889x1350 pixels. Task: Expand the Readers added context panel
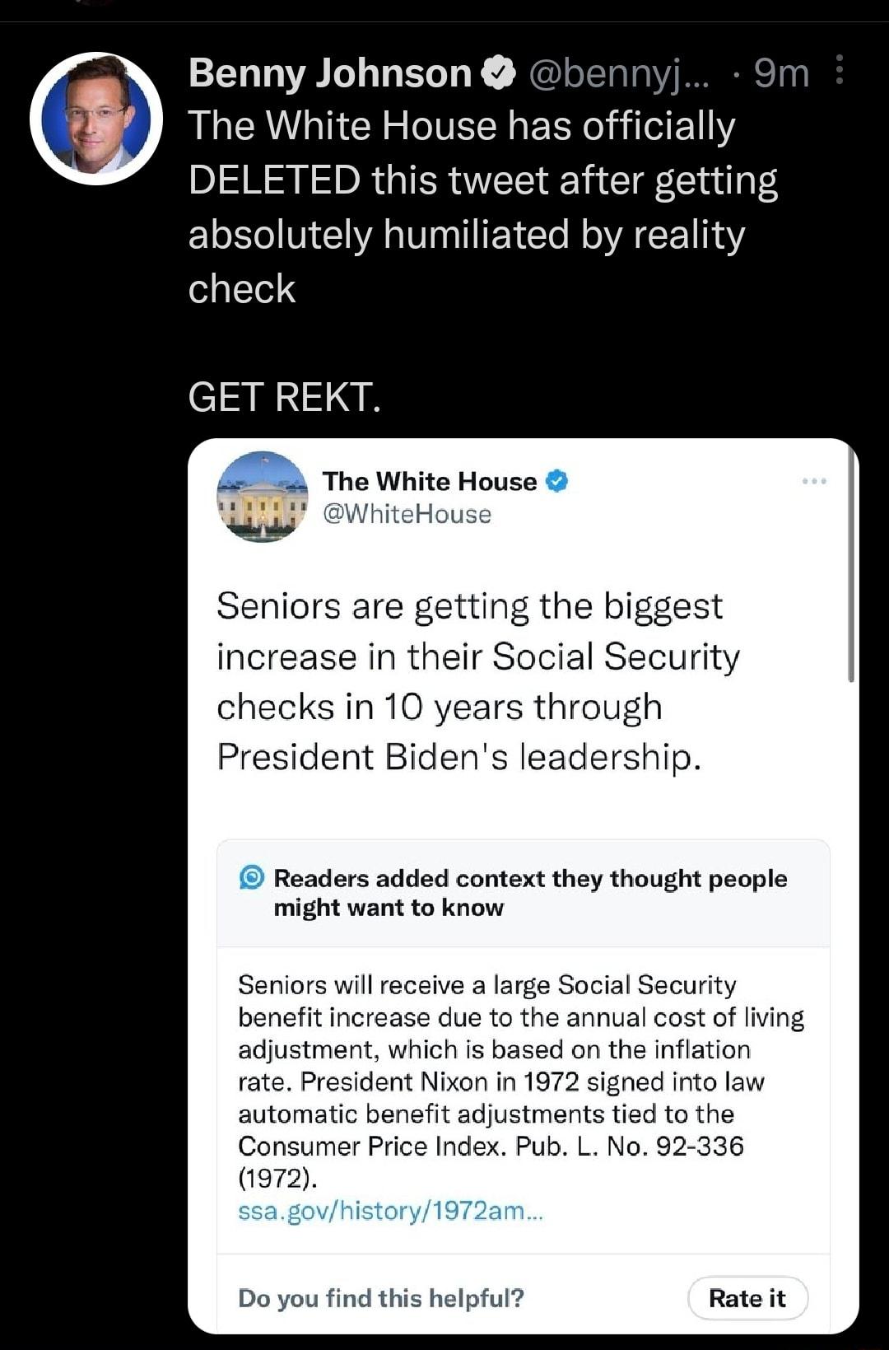click(531, 893)
